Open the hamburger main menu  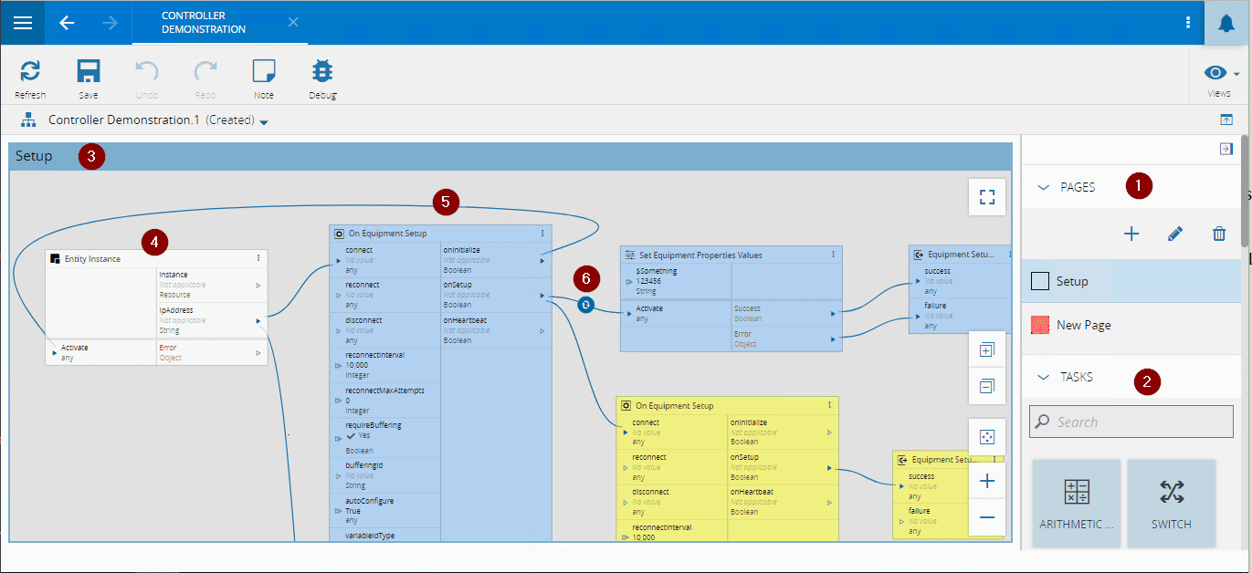click(23, 23)
